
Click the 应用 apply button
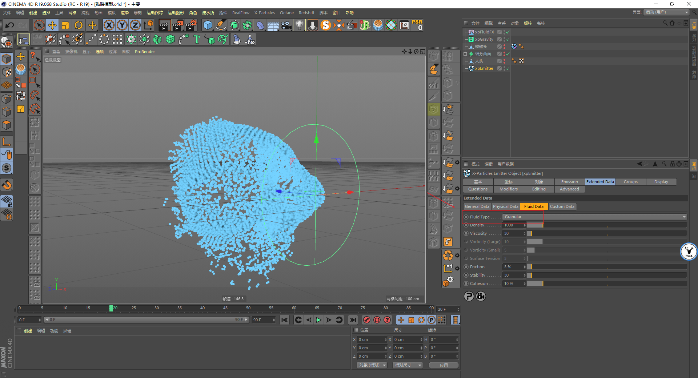click(x=444, y=365)
